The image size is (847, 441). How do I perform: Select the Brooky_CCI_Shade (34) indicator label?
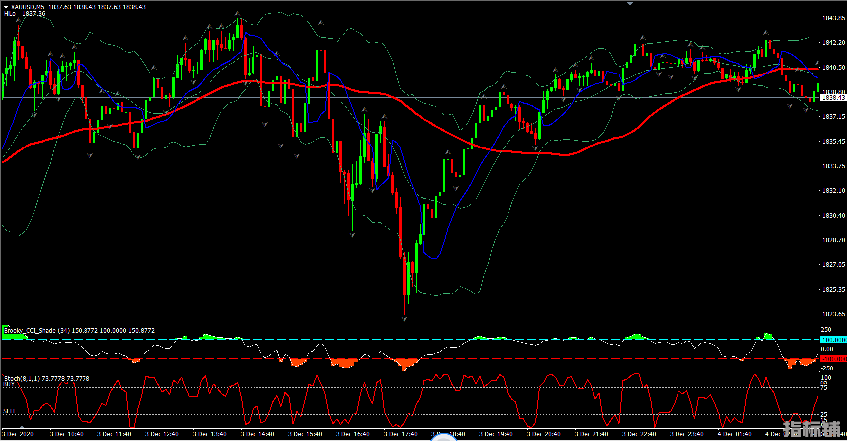point(37,331)
